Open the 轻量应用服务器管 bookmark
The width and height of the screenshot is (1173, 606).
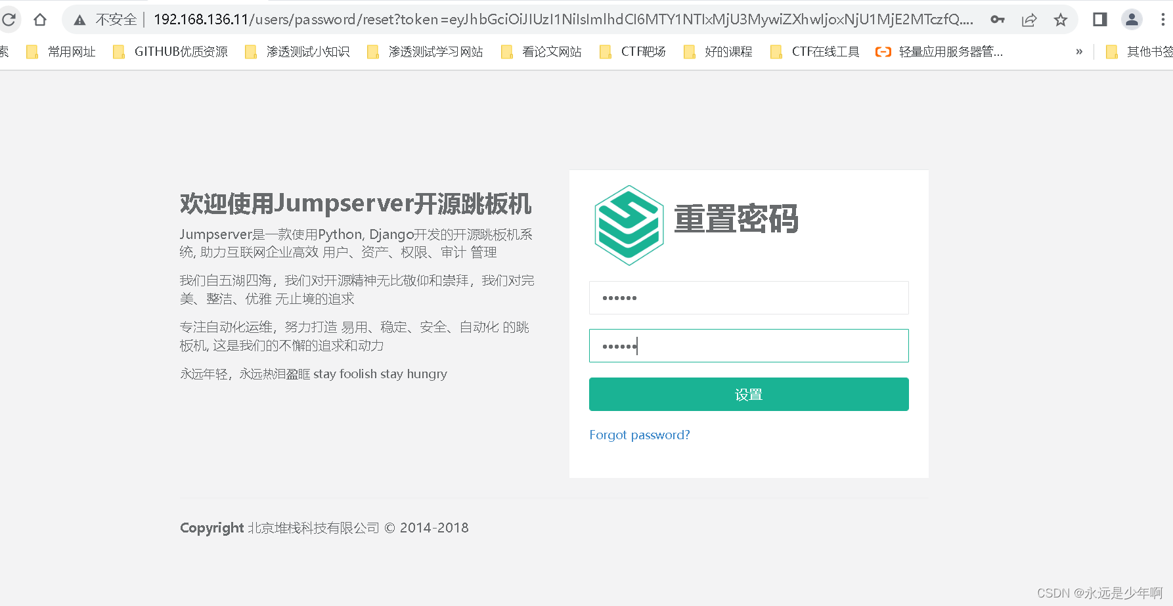click(939, 52)
